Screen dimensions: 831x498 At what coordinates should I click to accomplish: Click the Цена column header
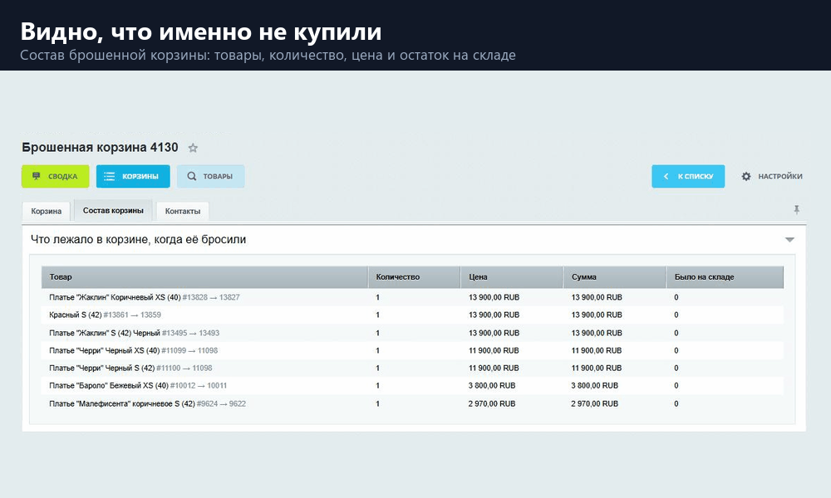point(512,276)
